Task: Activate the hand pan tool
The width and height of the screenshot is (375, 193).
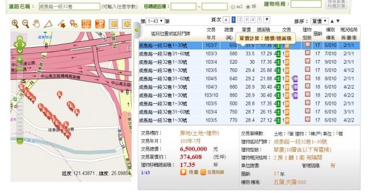Action: coord(36,24)
